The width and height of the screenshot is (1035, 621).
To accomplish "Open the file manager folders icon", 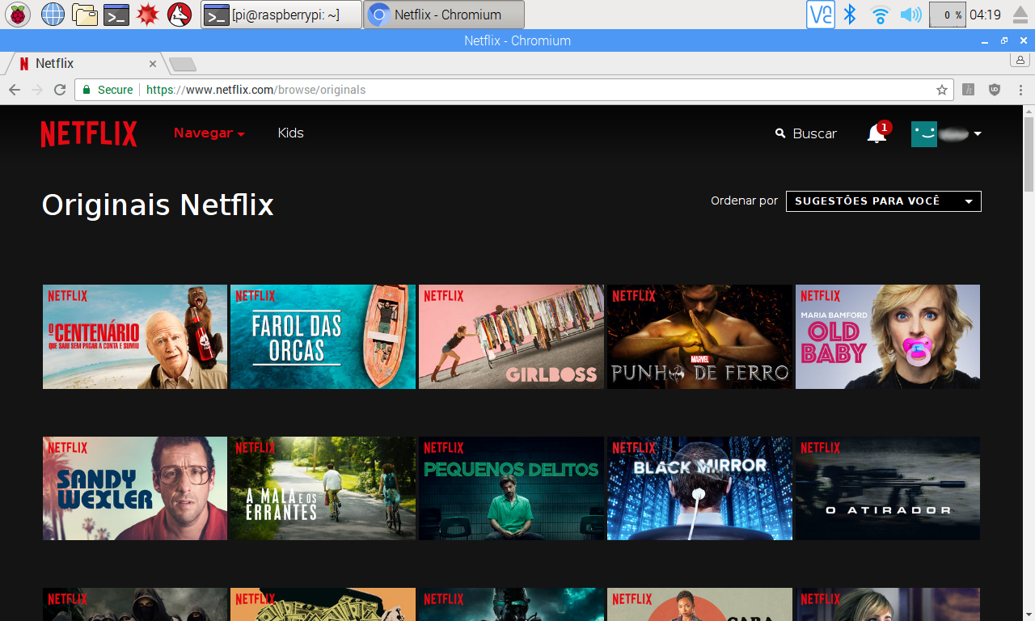I will point(84,15).
